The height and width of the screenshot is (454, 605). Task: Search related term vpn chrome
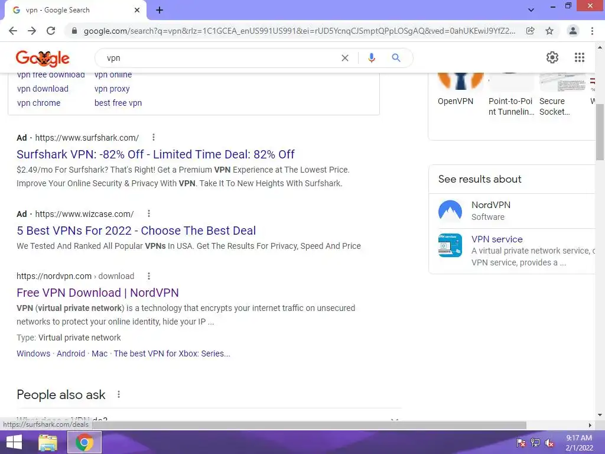(38, 103)
